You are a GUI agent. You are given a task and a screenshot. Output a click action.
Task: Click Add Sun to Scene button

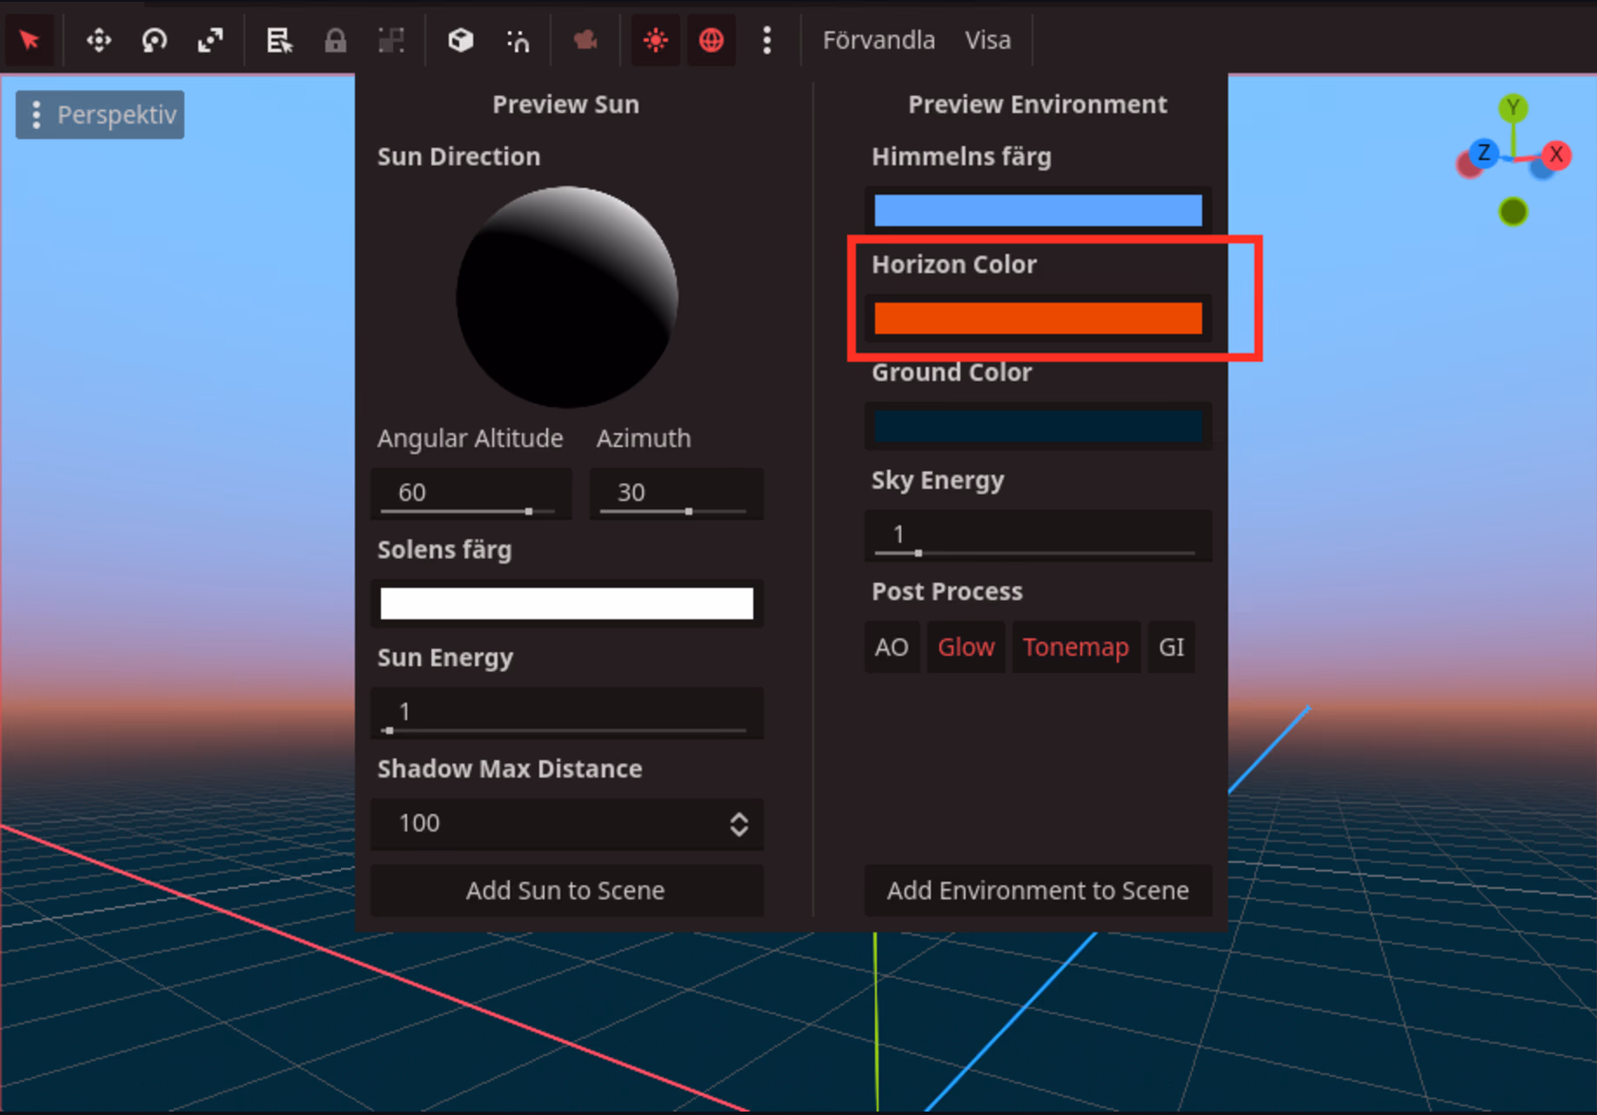click(566, 891)
